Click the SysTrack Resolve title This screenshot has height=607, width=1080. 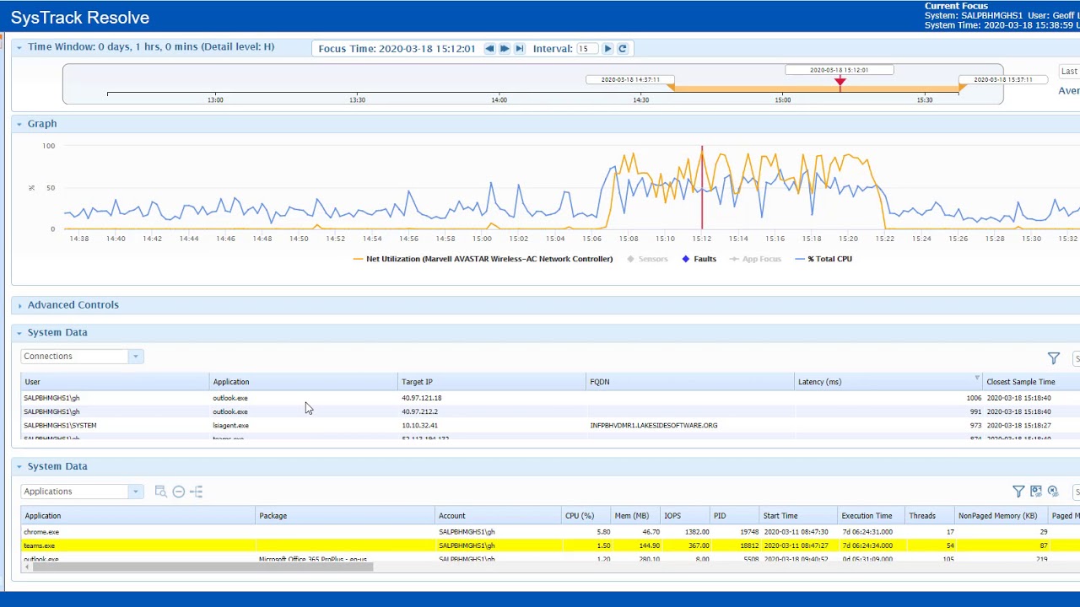coord(80,18)
